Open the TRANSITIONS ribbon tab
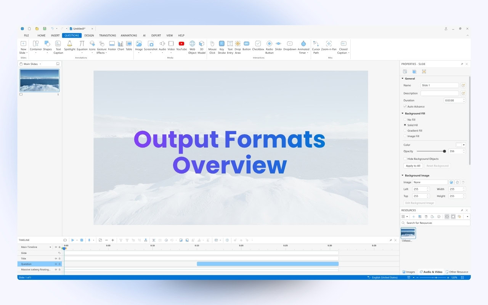Viewport: 488px width, 305px height. [108, 35]
